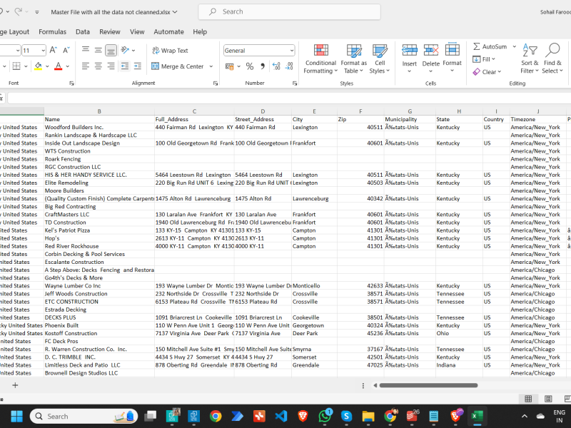Open Sort & Filter menu
This screenshot has height=428, width=571.
point(530,59)
